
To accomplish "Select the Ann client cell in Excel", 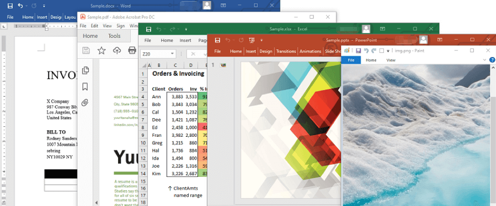I will coord(156,97).
